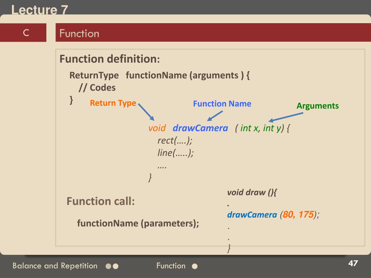This screenshot has height=278, width=371.
Task: Select the red 'C' section box
Action: point(23,33)
